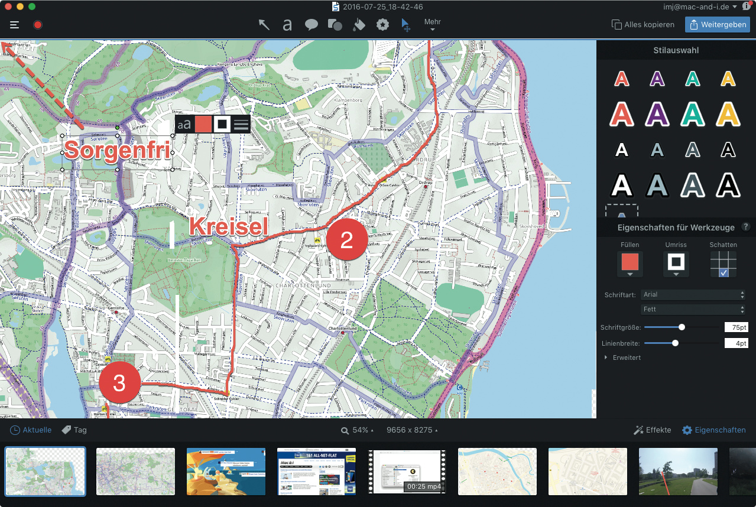Toggle the Schatten shadow checkbox grid

(723, 264)
